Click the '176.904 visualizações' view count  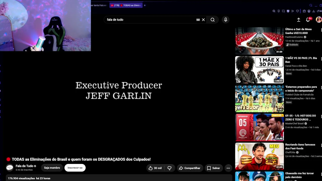pos(21,178)
